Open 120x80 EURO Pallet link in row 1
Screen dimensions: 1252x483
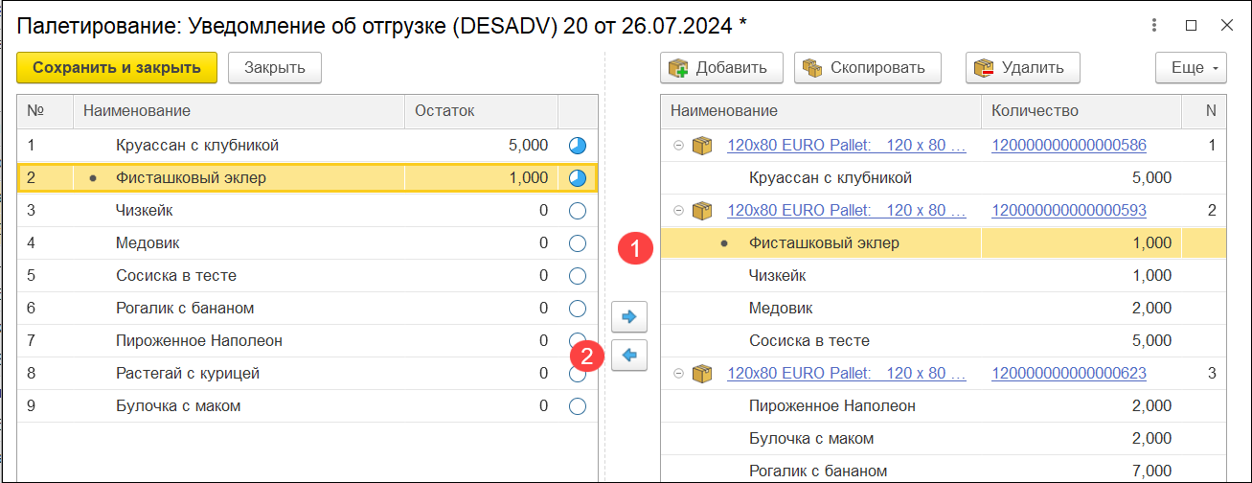point(847,146)
